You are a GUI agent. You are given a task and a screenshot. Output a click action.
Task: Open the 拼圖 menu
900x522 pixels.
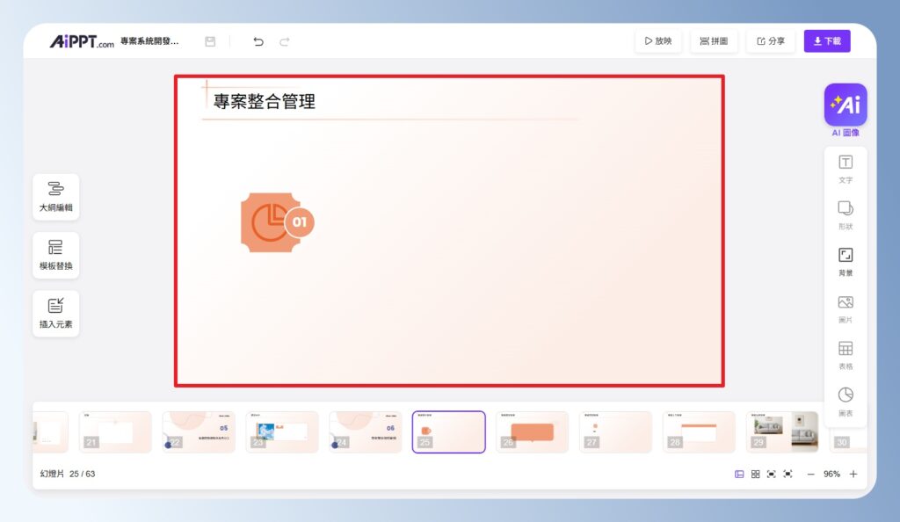714,40
